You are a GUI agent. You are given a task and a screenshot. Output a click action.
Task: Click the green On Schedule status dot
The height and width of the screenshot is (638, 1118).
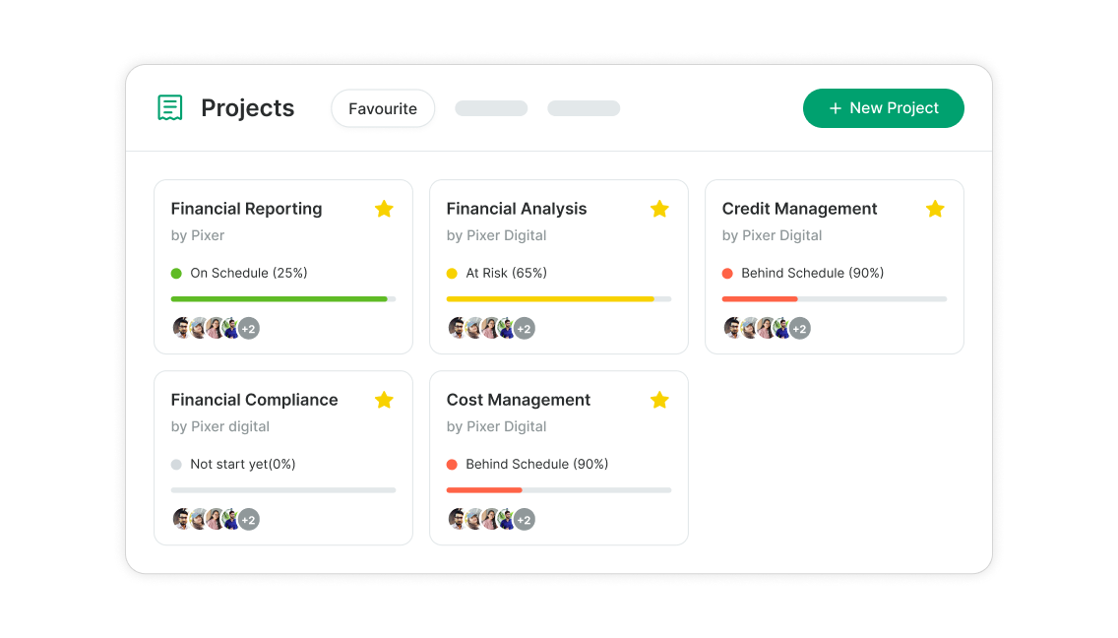click(176, 274)
